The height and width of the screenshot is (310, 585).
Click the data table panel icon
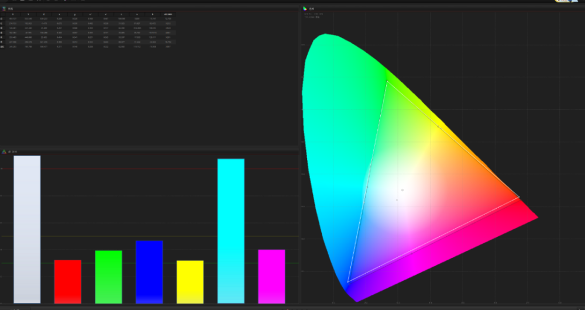[4, 9]
